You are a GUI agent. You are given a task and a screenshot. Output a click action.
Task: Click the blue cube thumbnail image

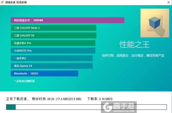[155, 23]
